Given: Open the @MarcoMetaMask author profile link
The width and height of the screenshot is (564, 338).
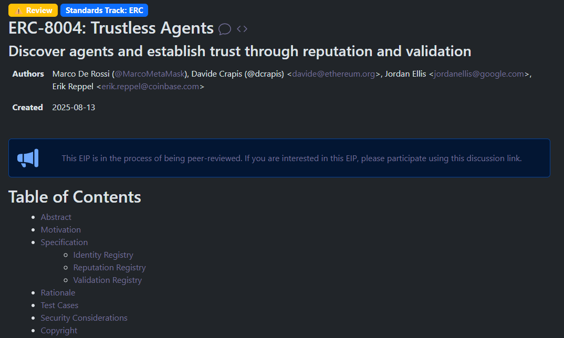Looking at the screenshot, I should (149, 73).
